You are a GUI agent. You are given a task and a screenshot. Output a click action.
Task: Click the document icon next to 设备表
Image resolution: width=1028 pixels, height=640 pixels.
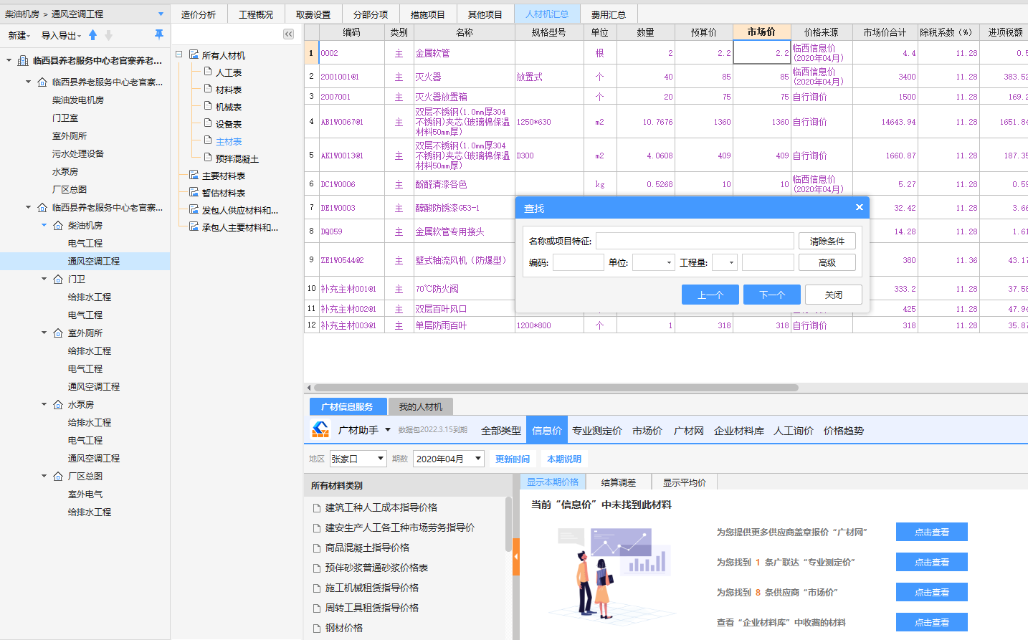(208, 123)
